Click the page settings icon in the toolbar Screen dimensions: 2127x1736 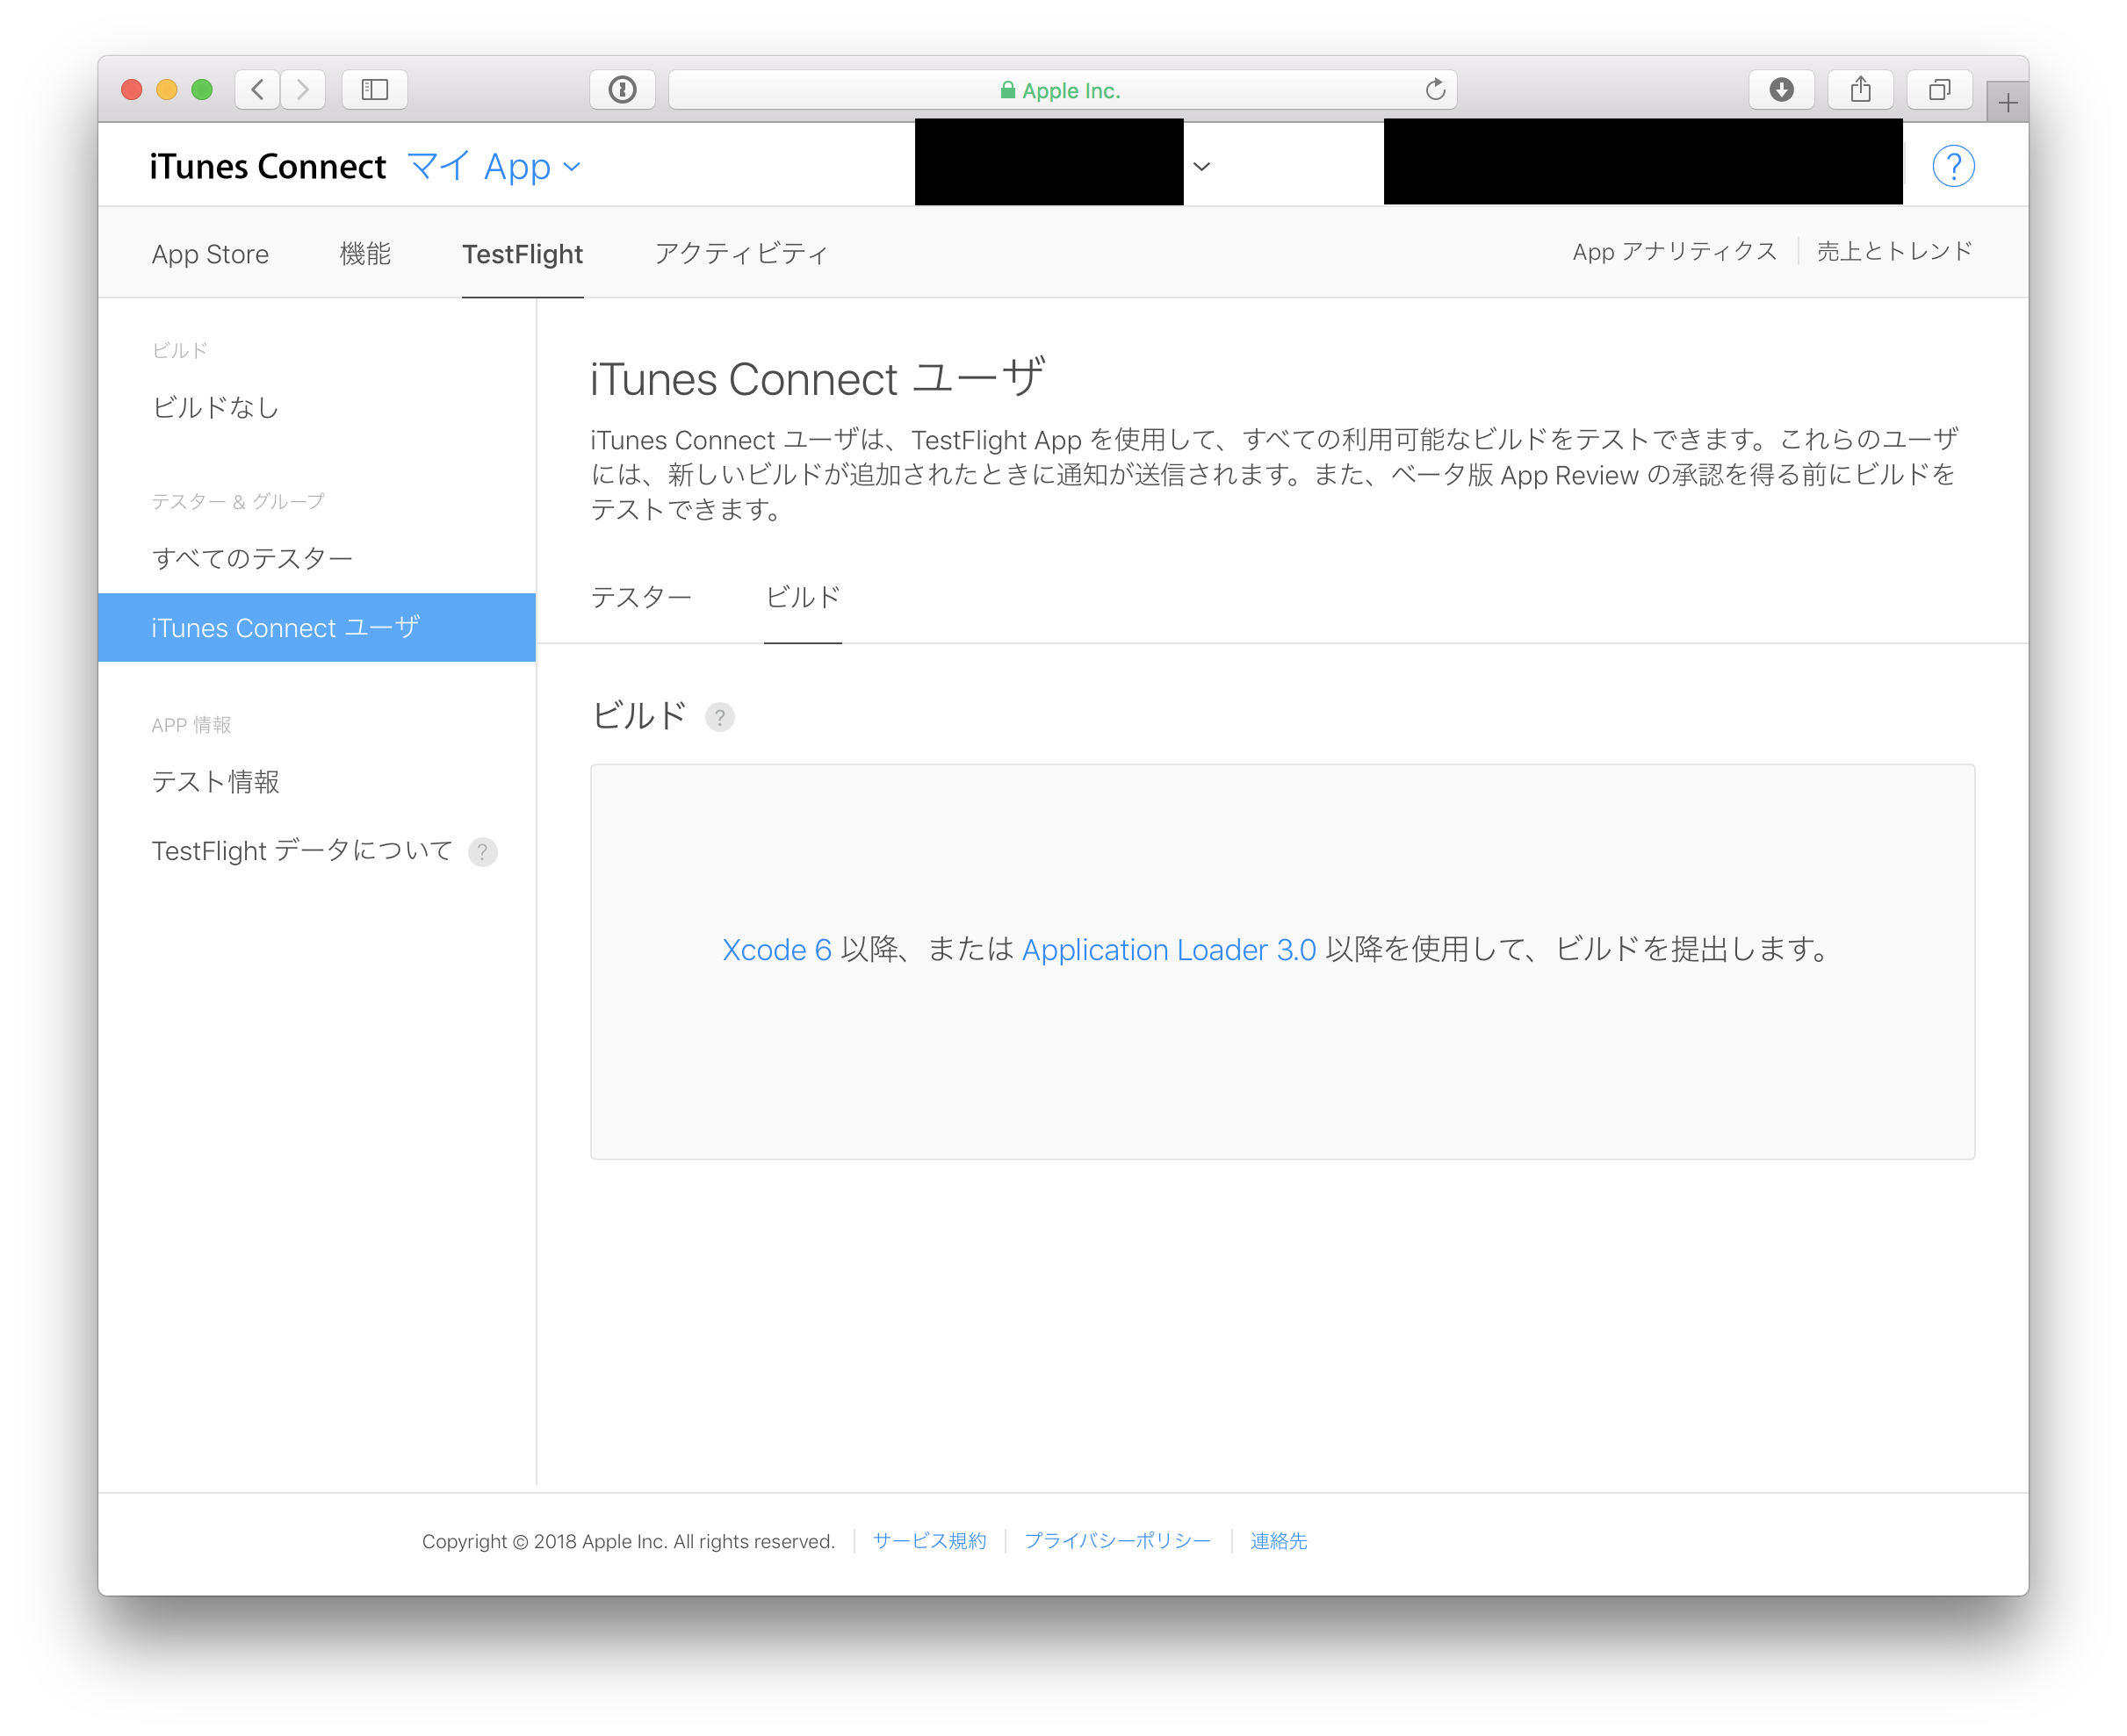623,89
